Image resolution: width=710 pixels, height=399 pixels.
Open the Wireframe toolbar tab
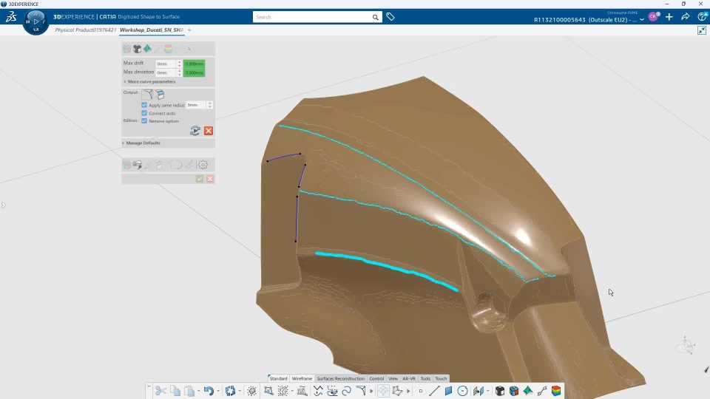coord(302,378)
